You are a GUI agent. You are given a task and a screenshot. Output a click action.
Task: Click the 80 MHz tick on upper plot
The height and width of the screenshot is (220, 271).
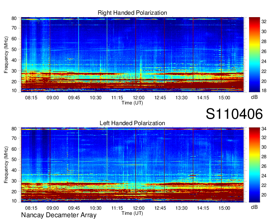click(x=14, y=18)
